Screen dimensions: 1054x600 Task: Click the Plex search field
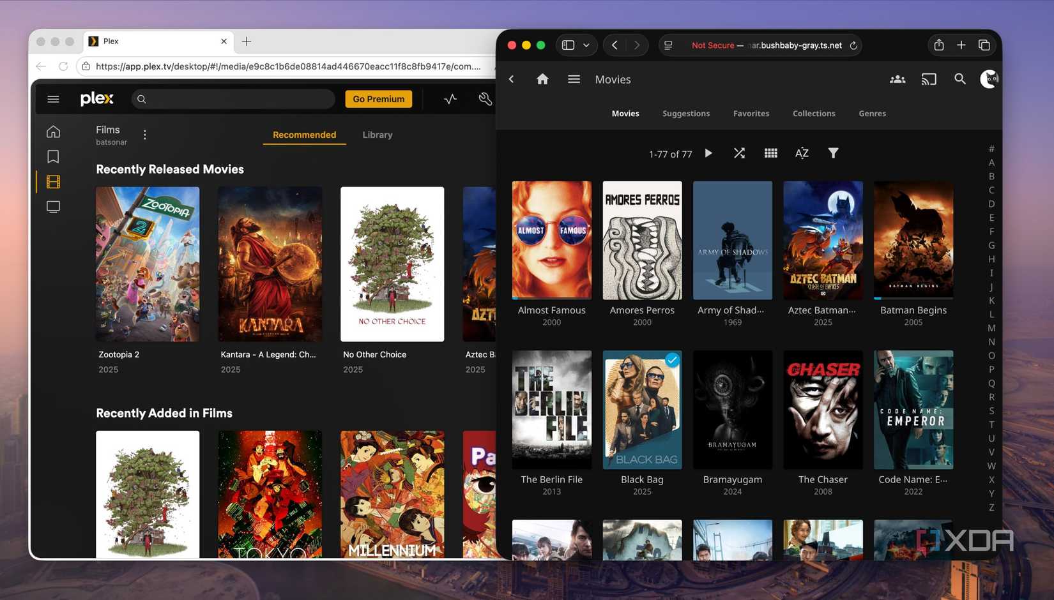tap(233, 99)
